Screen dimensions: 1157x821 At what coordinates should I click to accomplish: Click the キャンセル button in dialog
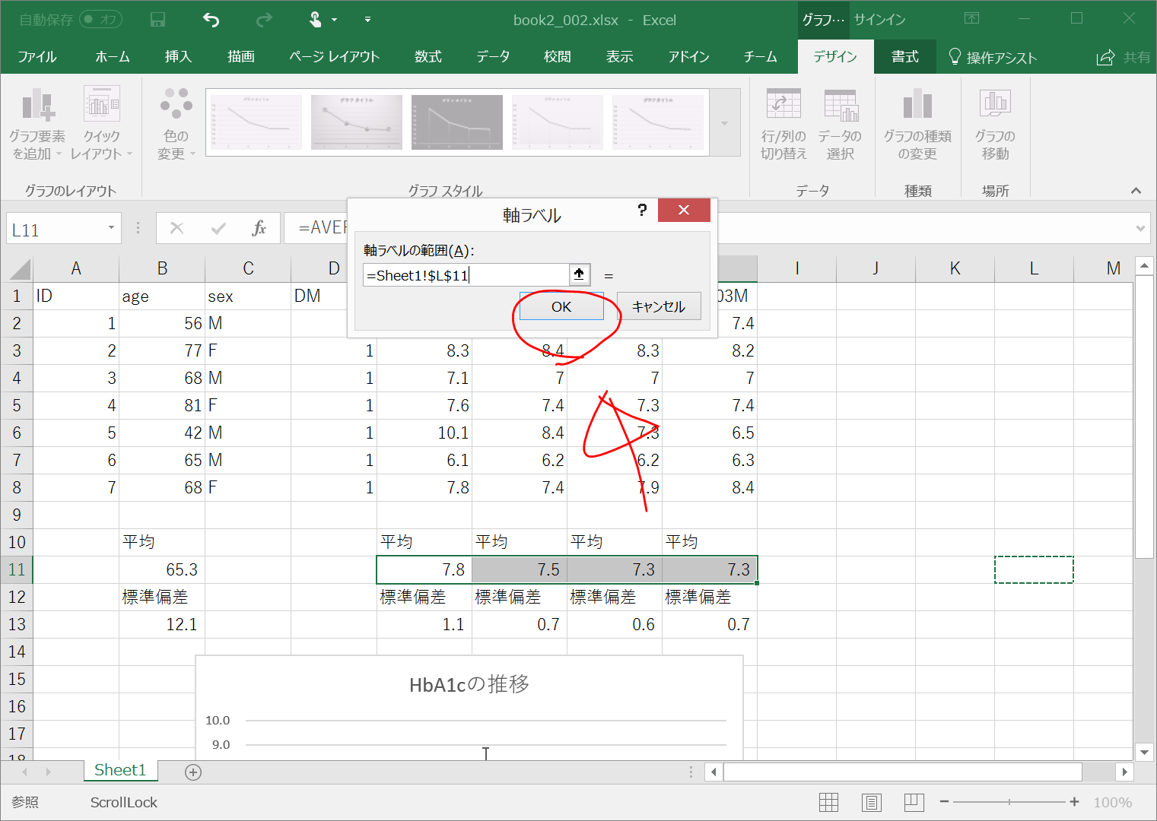tap(659, 306)
